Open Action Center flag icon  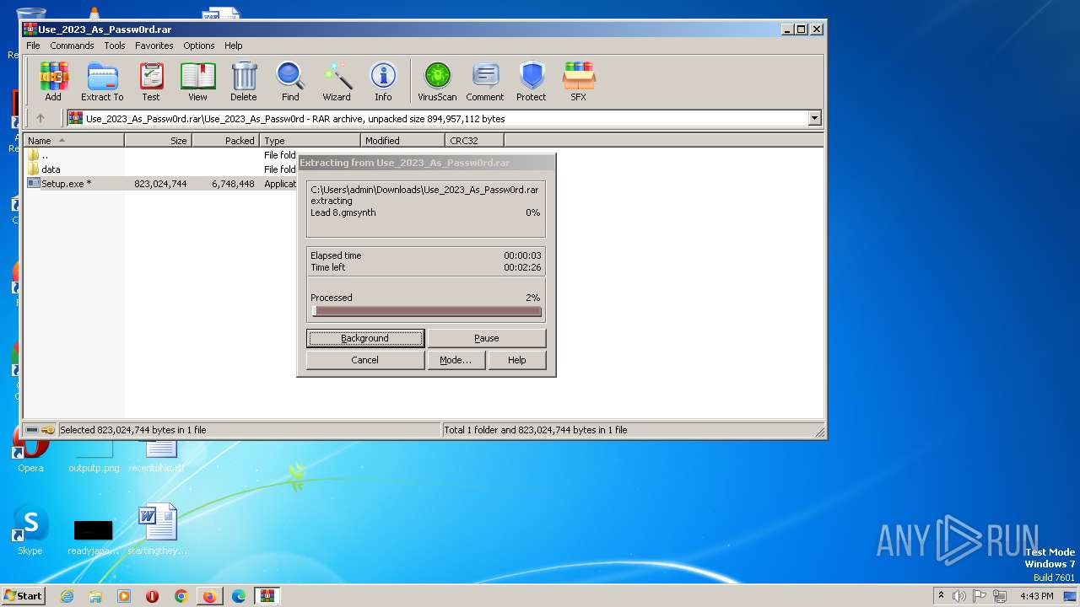980,596
